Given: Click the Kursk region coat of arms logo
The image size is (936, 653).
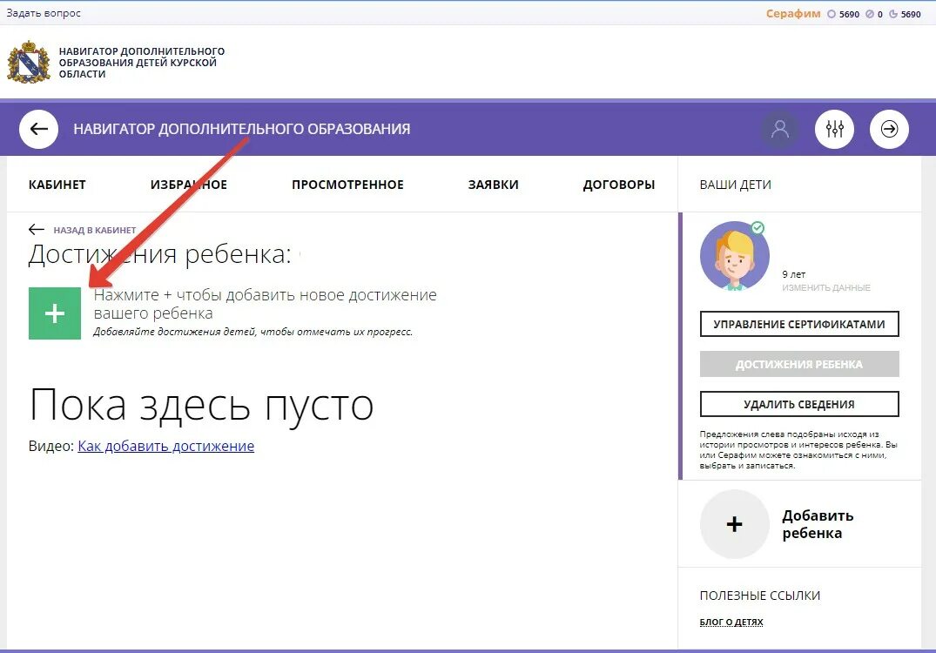Looking at the screenshot, I should [x=29, y=61].
